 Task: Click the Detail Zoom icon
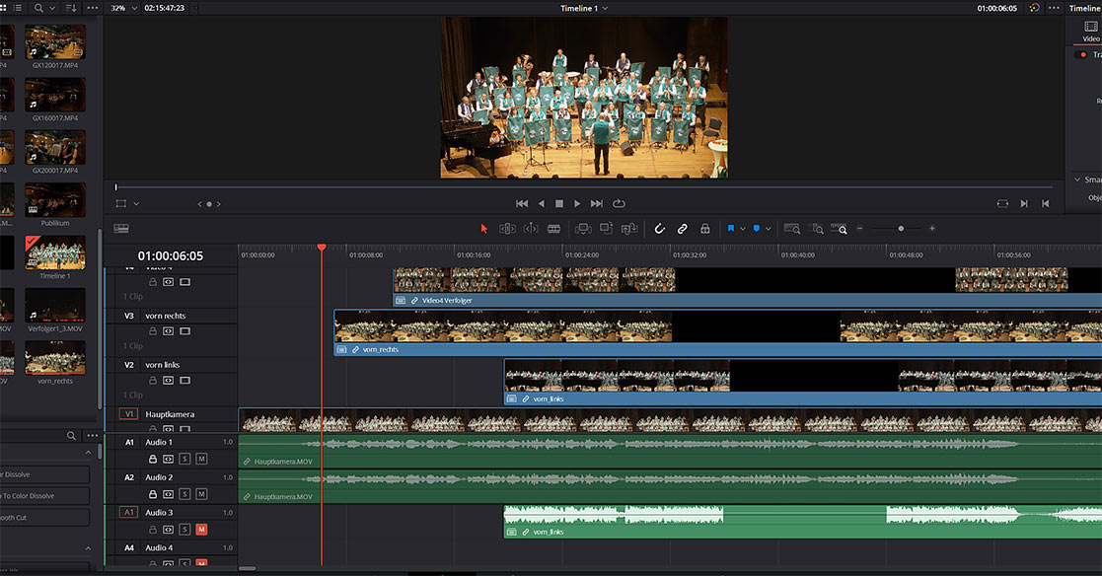[x=816, y=228]
